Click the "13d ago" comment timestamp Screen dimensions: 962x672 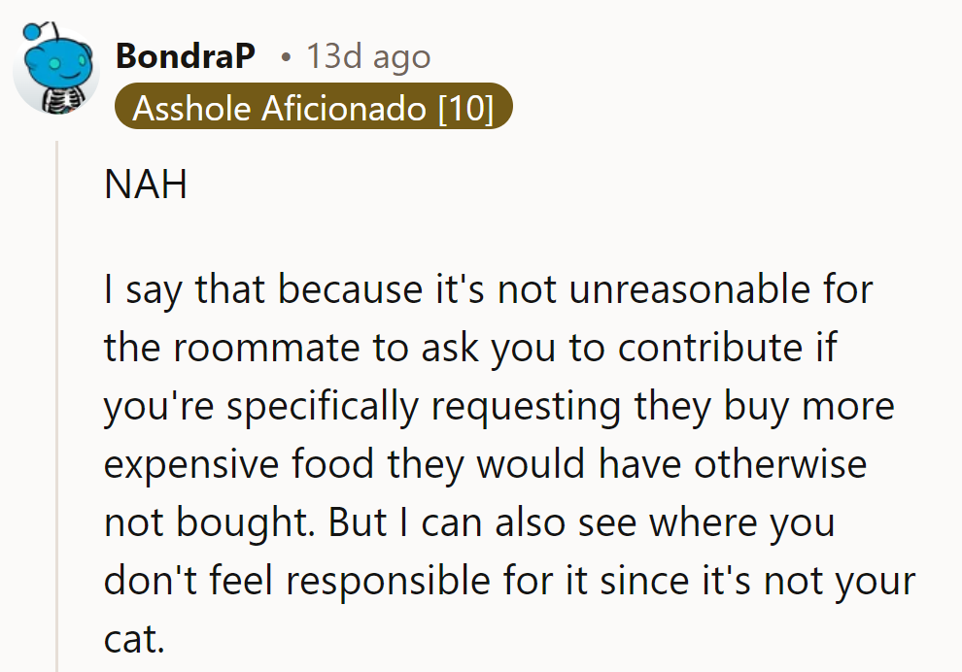(368, 57)
